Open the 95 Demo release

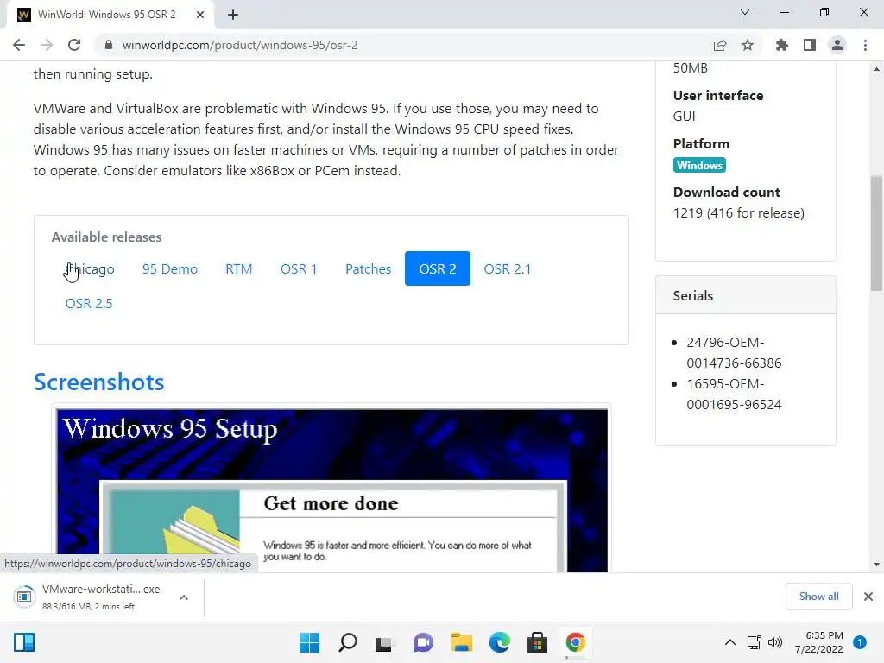tap(170, 269)
